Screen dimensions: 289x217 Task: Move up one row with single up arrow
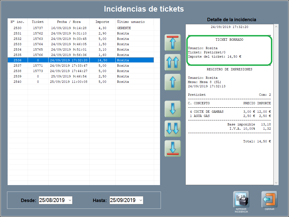tap(173, 82)
